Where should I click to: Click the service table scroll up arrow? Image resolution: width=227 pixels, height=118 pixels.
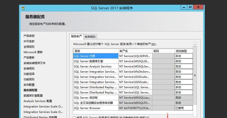195,45
